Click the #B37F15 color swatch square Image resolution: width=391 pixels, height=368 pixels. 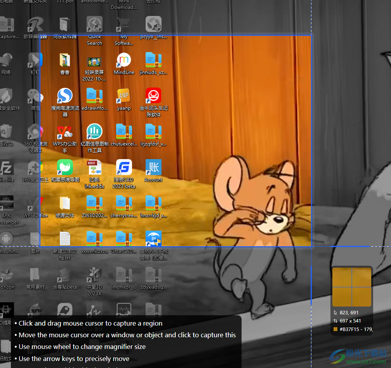pos(335,329)
